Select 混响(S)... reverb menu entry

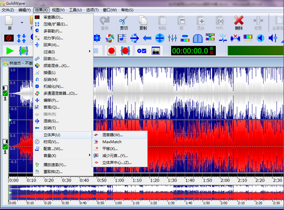tap(62, 121)
